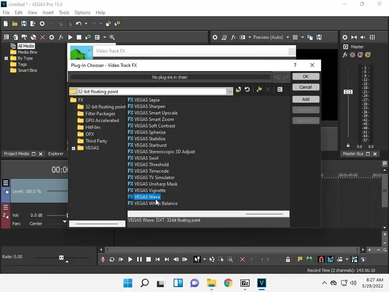The width and height of the screenshot is (389, 292).
Task: Expand the By Type media bin
Action: (6, 58)
